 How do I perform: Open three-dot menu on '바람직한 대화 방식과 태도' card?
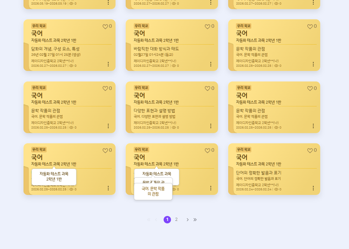click(x=211, y=64)
